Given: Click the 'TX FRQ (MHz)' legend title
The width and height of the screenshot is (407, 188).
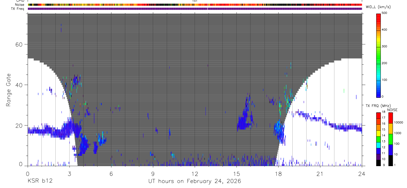Looking at the screenshot, I should pyautogui.click(x=378, y=106).
